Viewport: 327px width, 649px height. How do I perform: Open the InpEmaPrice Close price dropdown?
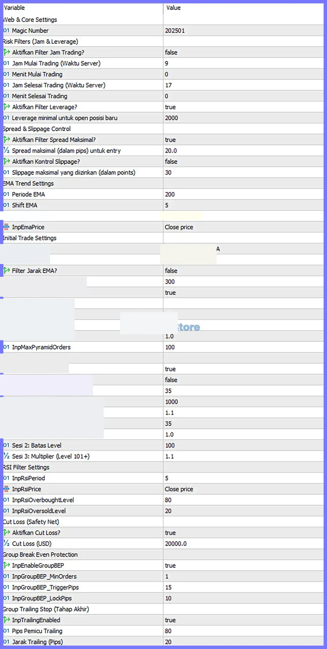243,227
